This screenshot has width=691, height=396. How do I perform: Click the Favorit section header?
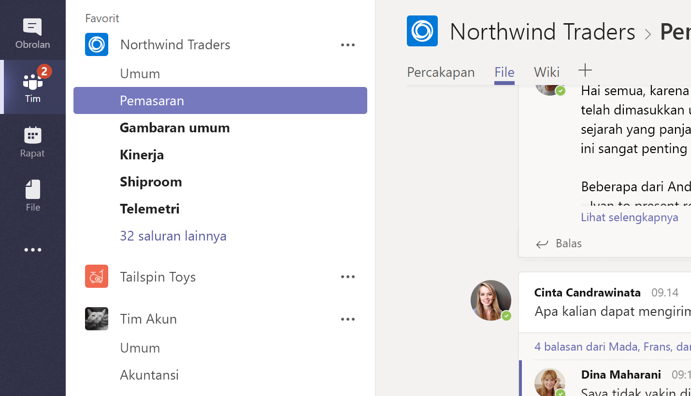point(102,18)
